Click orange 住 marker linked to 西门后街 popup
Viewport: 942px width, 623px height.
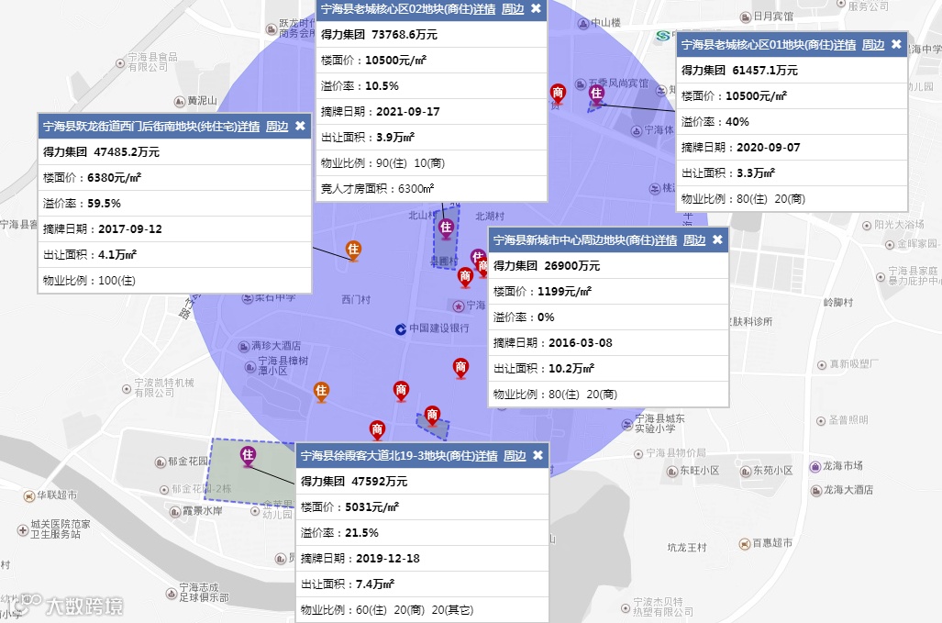point(353,250)
